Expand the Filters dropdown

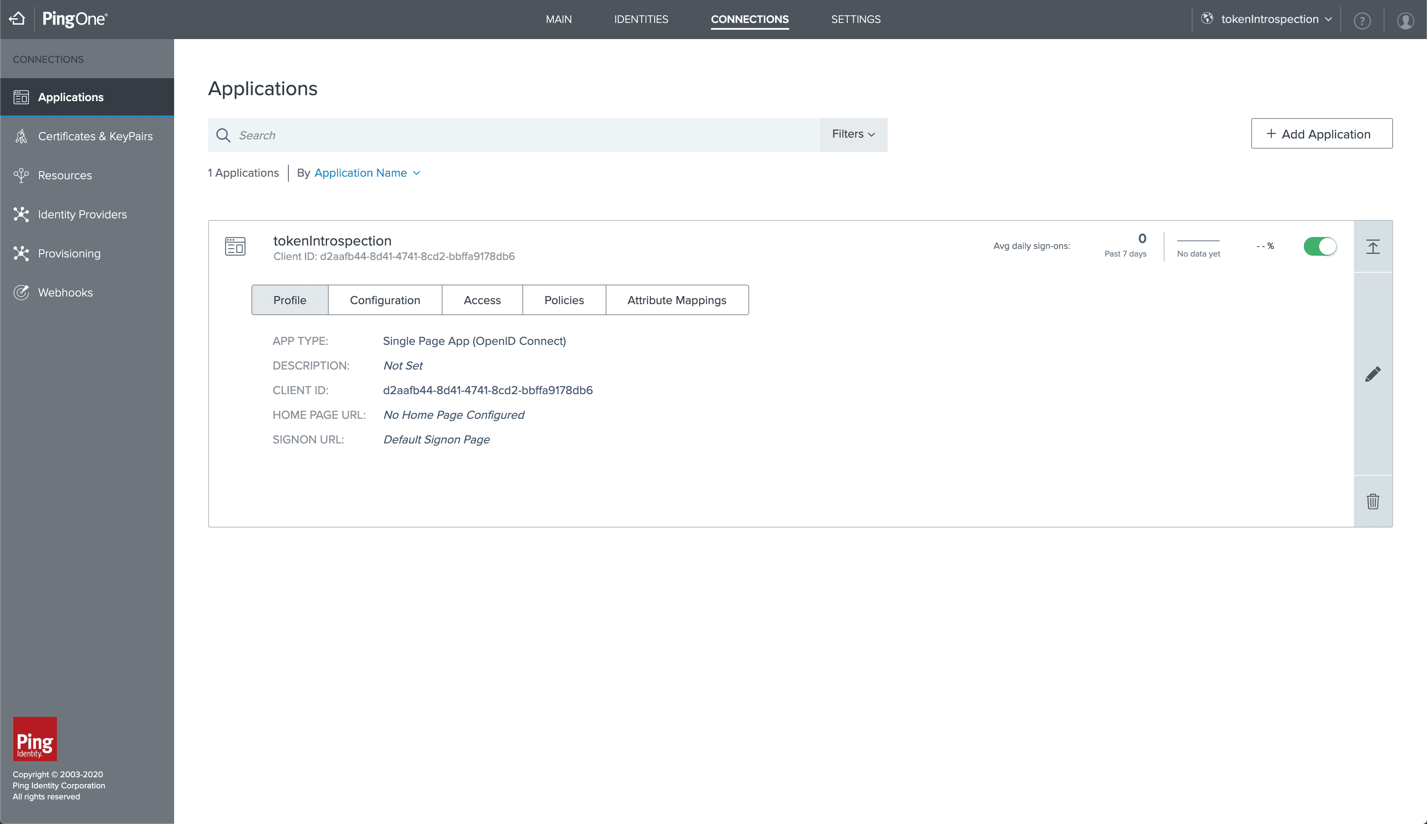853,134
